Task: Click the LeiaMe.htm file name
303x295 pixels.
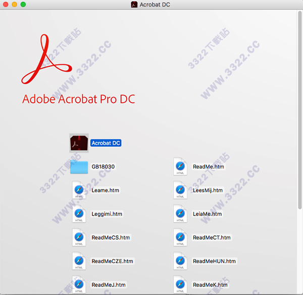Action: [208, 214]
